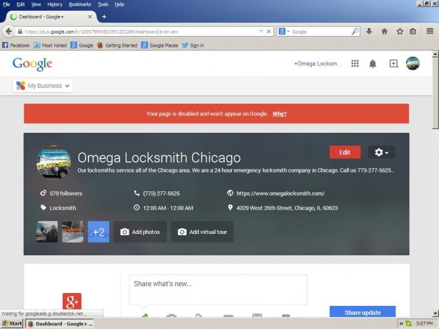
Task: Open the File menu
Action: click(x=6, y=4)
